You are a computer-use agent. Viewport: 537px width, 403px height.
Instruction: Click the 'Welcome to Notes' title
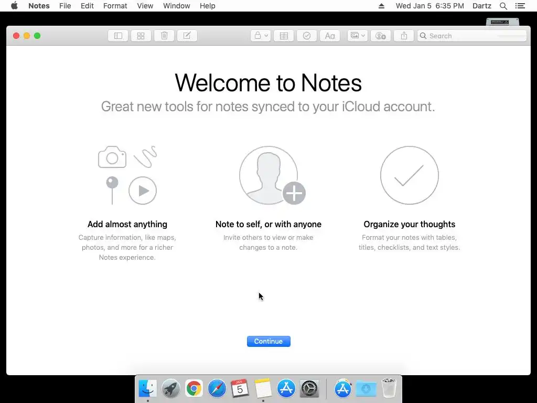click(x=268, y=83)
